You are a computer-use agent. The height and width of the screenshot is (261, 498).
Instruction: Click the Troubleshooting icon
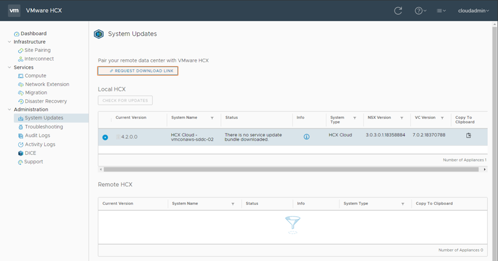[20, 127]
